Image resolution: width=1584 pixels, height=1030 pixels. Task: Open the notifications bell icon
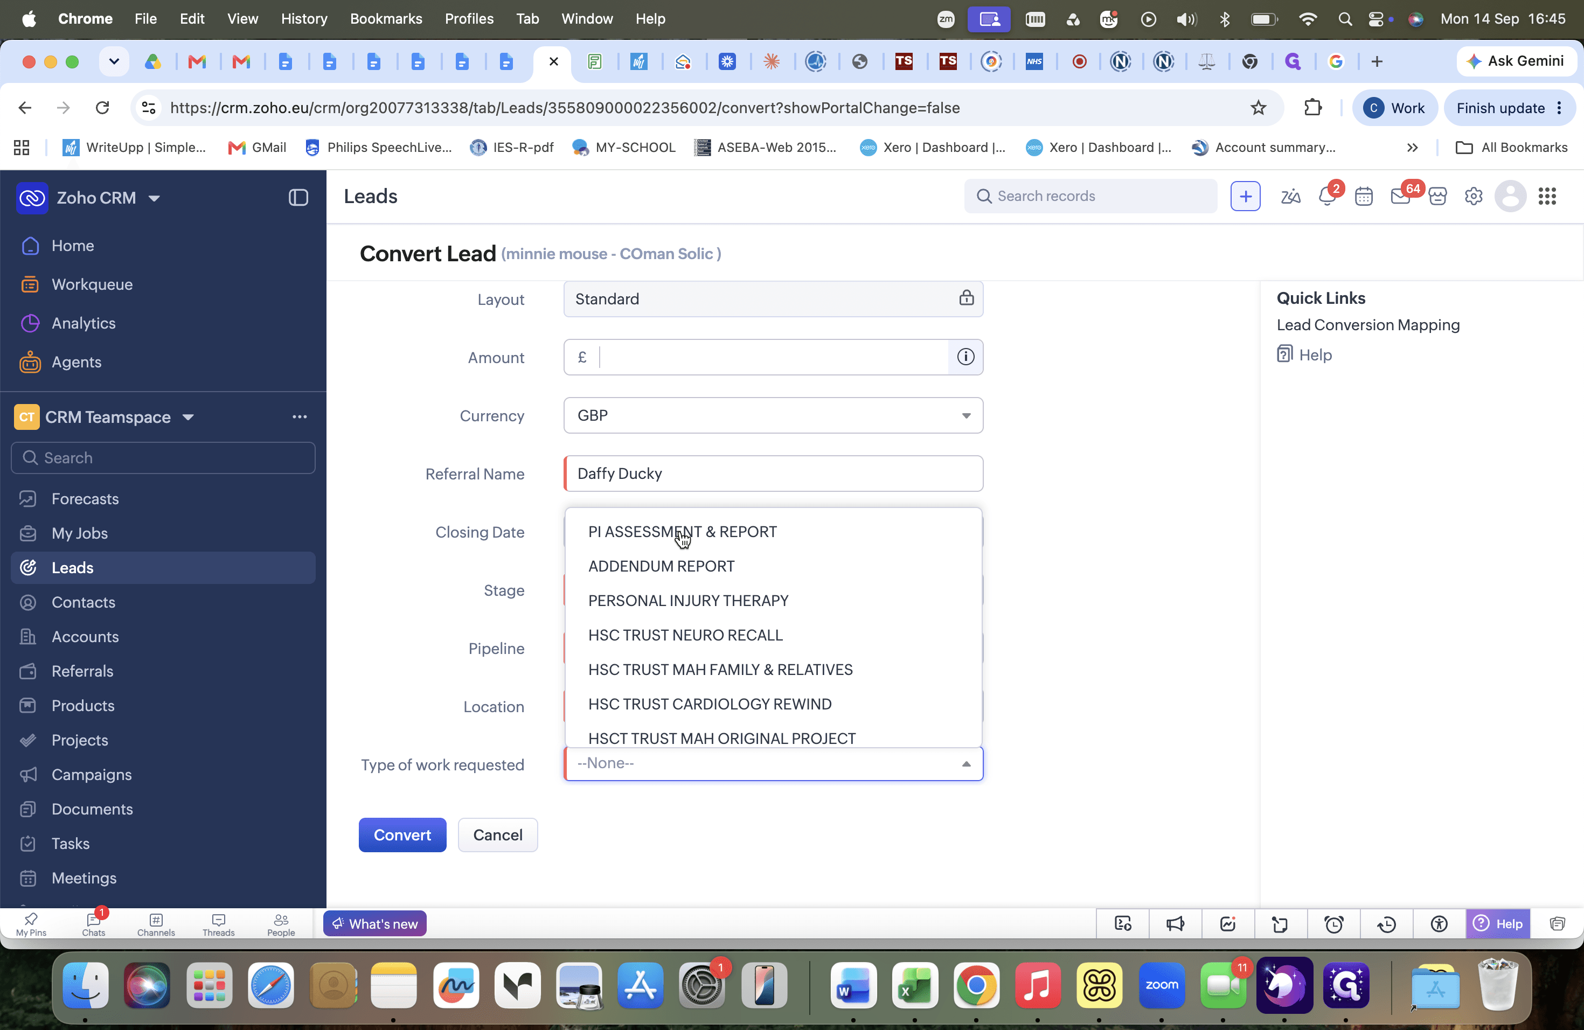[x=1326, y=196]
